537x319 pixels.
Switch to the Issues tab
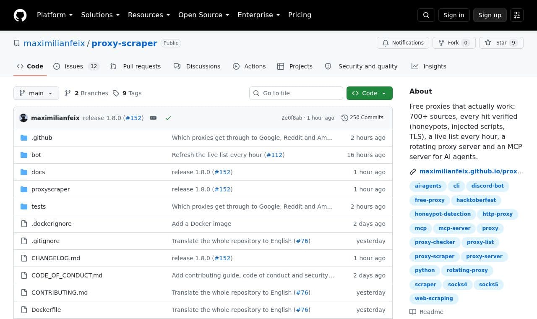[x=76, y=66]
